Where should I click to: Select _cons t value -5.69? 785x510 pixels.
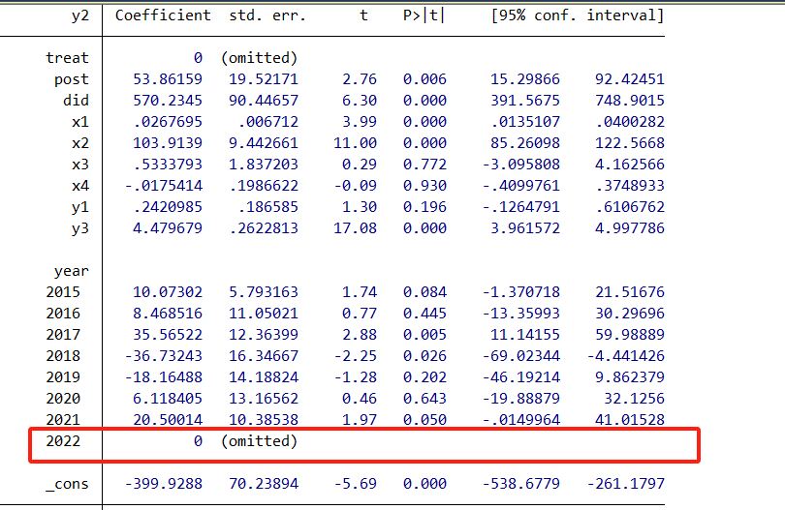click(x=355, y=484)
